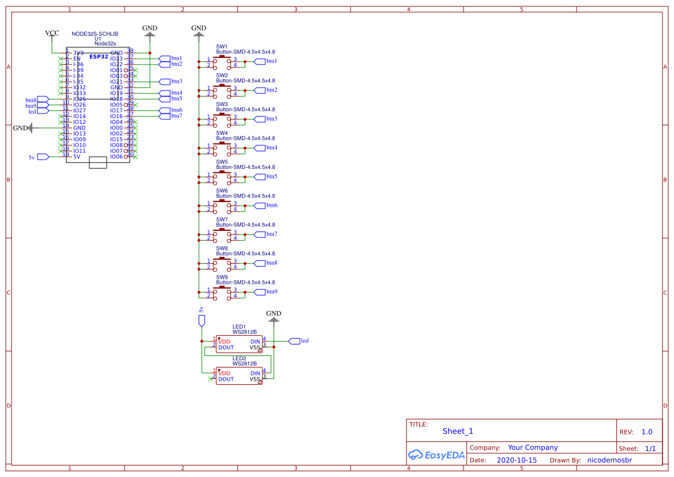Click the EasyEDA logo in the title block
This screenshot has width=674, height=477.
pos(436,455)
